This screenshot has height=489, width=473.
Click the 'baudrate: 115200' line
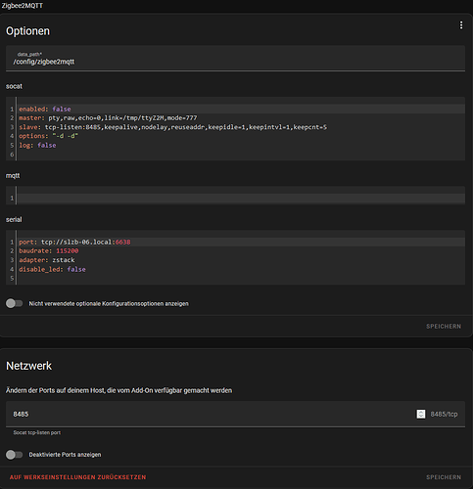tap(49, 251)
